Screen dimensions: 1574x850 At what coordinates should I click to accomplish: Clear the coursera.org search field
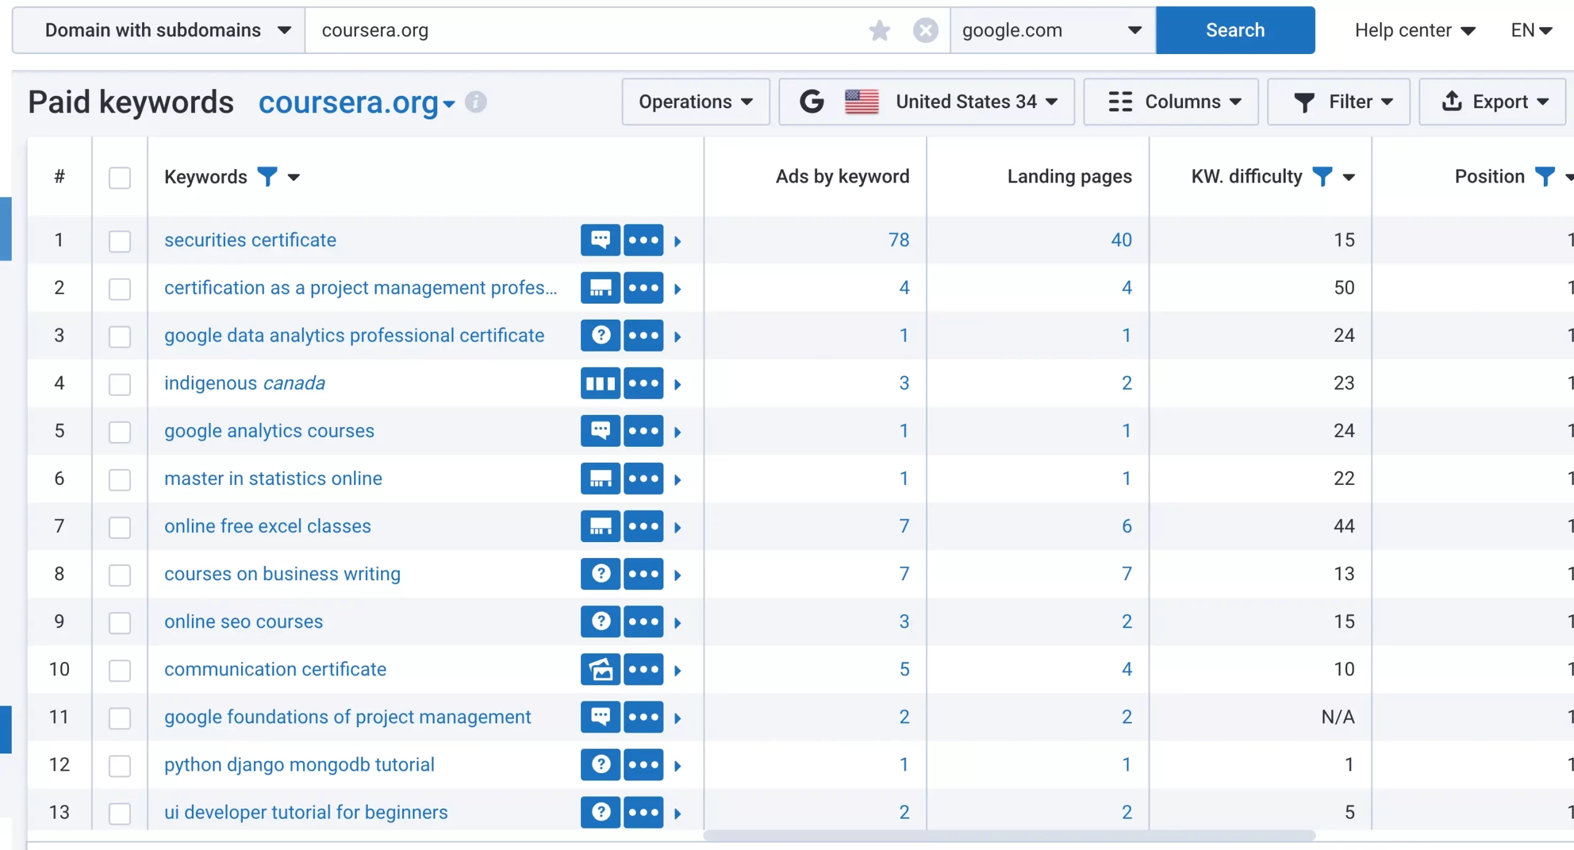(925, 30)
